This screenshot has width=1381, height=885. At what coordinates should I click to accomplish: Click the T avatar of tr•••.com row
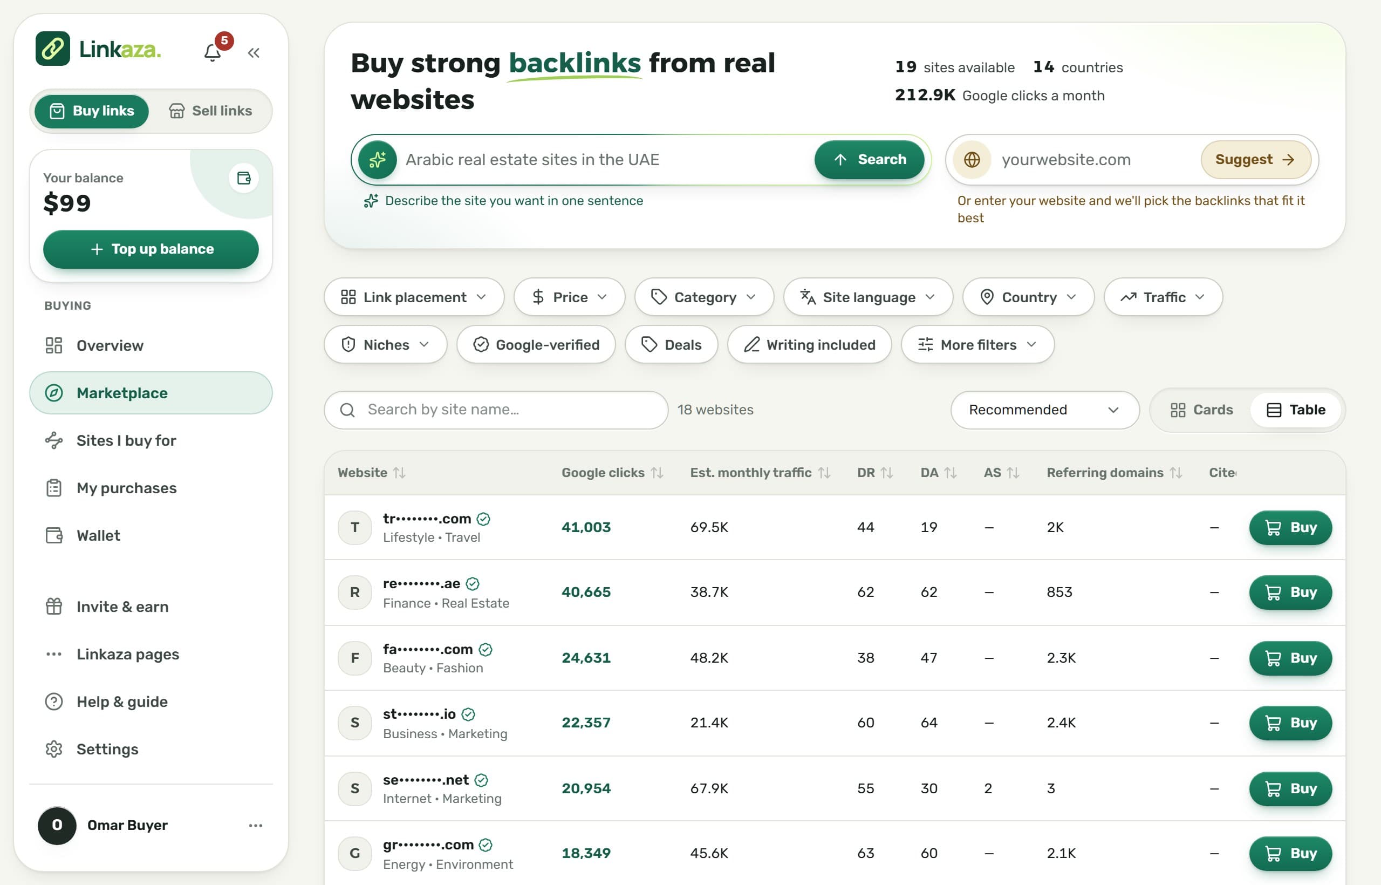click(x=355, y=528)
